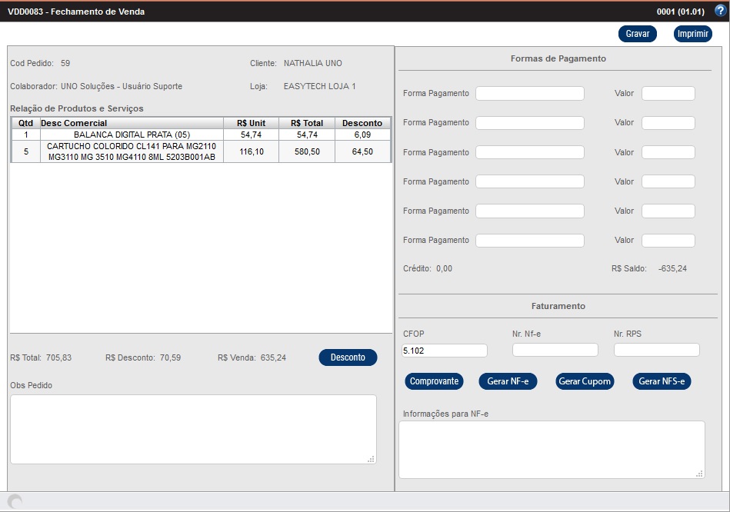Select the last Forma Pagamento field
730x512 pixels.
click(529, 241)
